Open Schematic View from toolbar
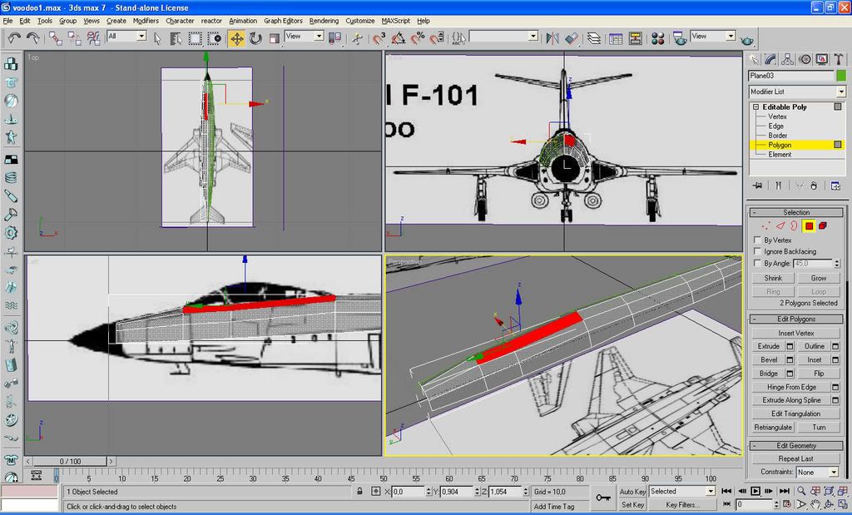Viewport: 852px width, 515px height. 635,38
